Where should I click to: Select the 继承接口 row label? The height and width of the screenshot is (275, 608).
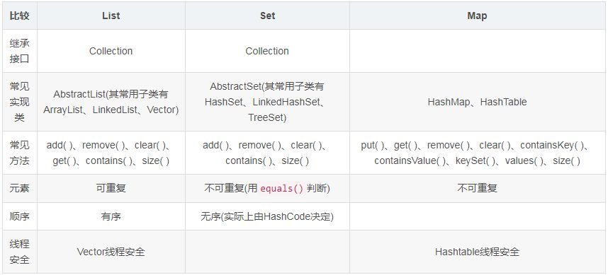(x=19, y=51)
